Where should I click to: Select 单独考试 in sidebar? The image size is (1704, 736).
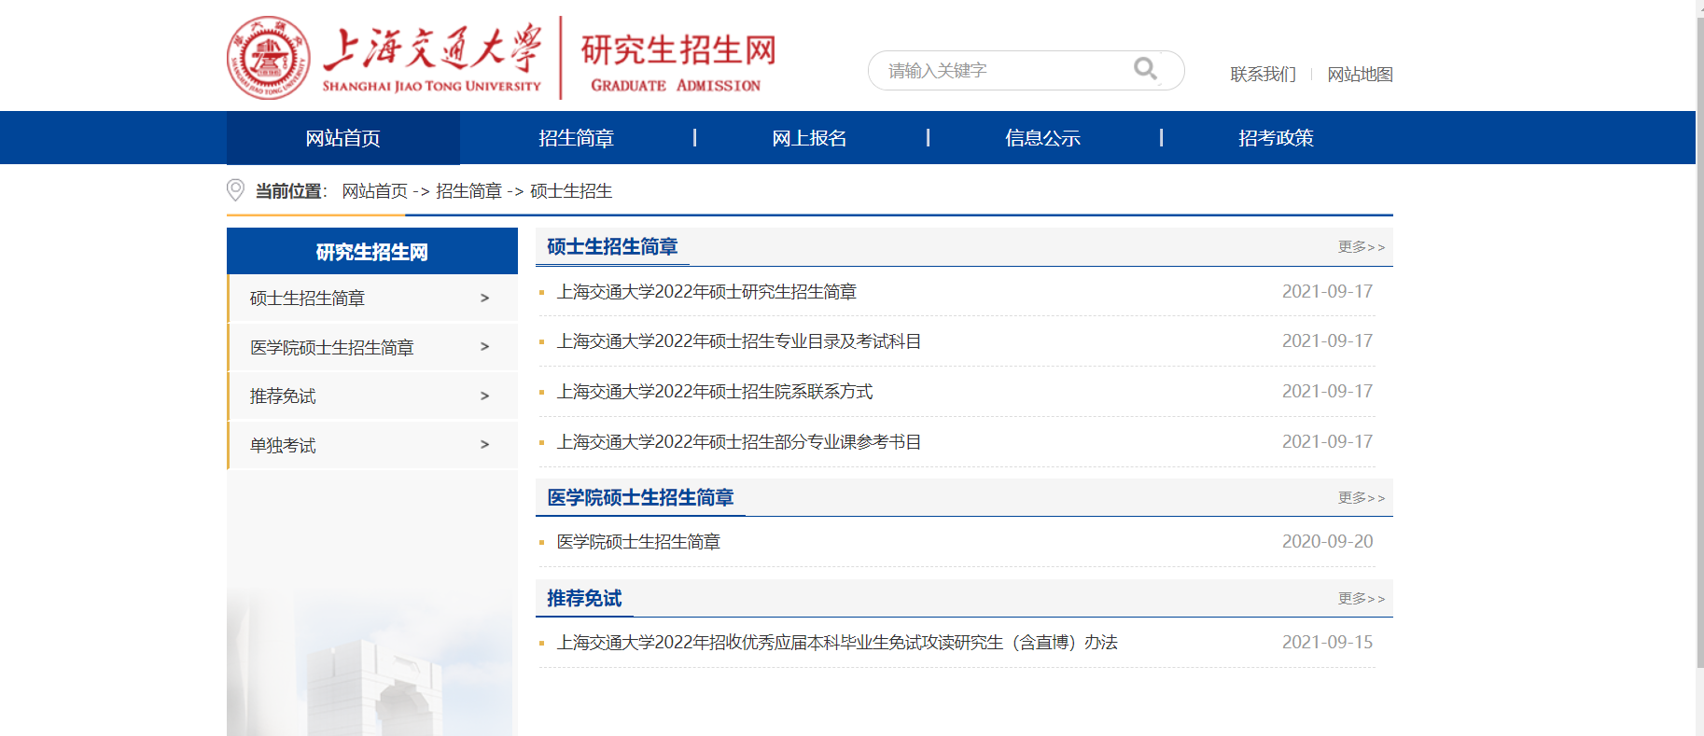pos(372,445)
